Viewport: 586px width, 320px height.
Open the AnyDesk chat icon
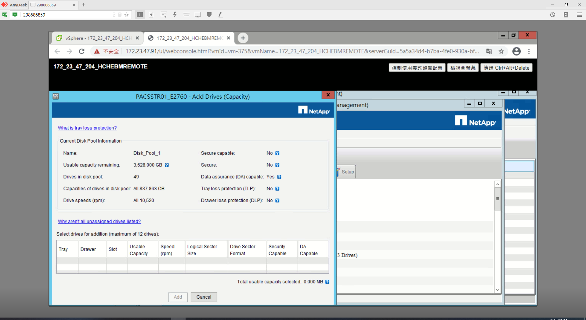point(164,15)
